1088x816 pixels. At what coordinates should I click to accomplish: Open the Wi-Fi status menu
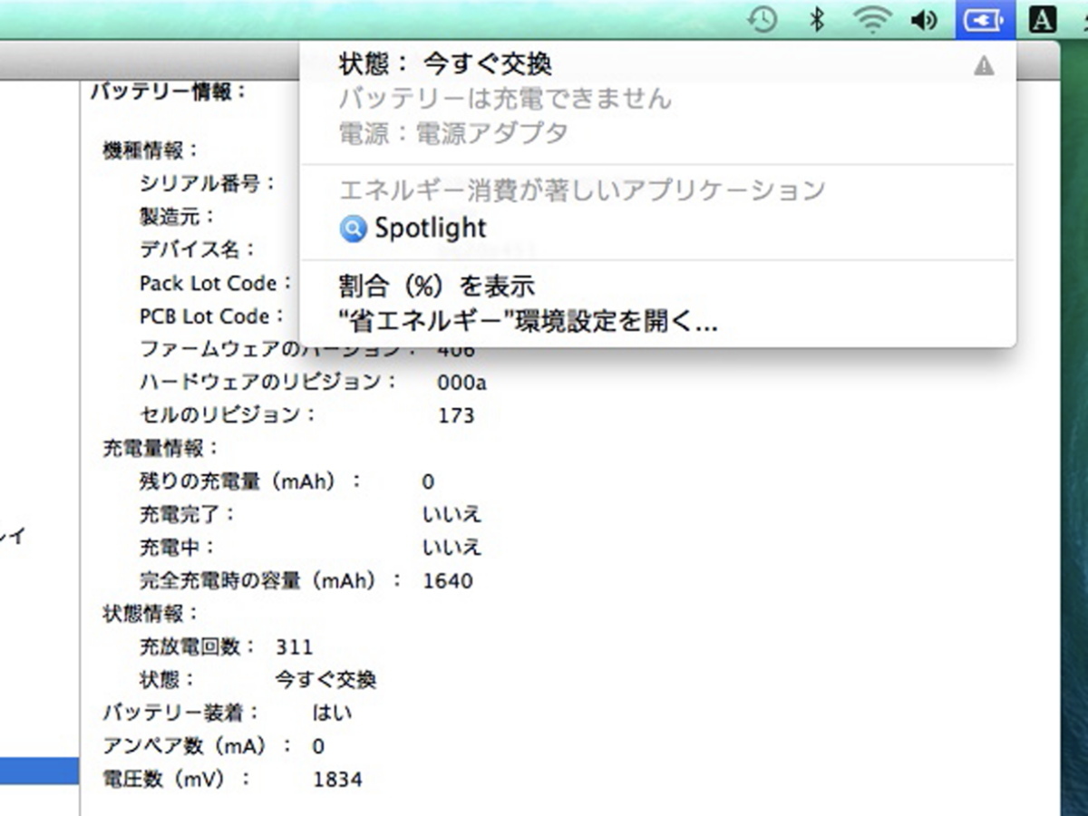pyautogui.click(x=871, y=20)
